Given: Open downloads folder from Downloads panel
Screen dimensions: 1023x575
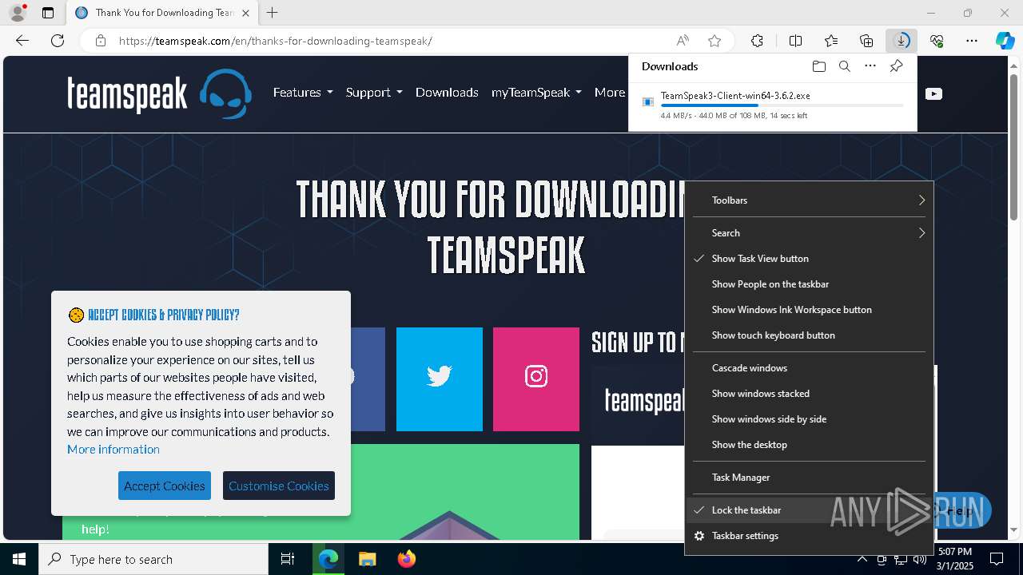Looking at the screenshot, I should pos(818,66).
